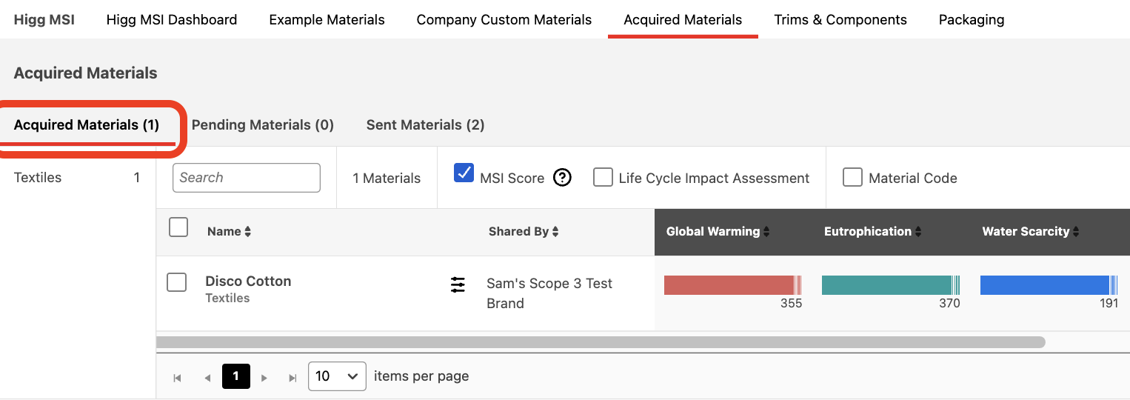Open the items per page dropdown
The image size is (1130, 400).
coord(337,376)
